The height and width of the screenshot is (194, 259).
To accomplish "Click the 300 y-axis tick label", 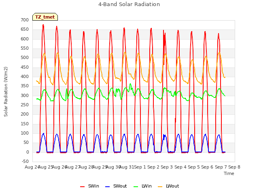I will 25,95.
